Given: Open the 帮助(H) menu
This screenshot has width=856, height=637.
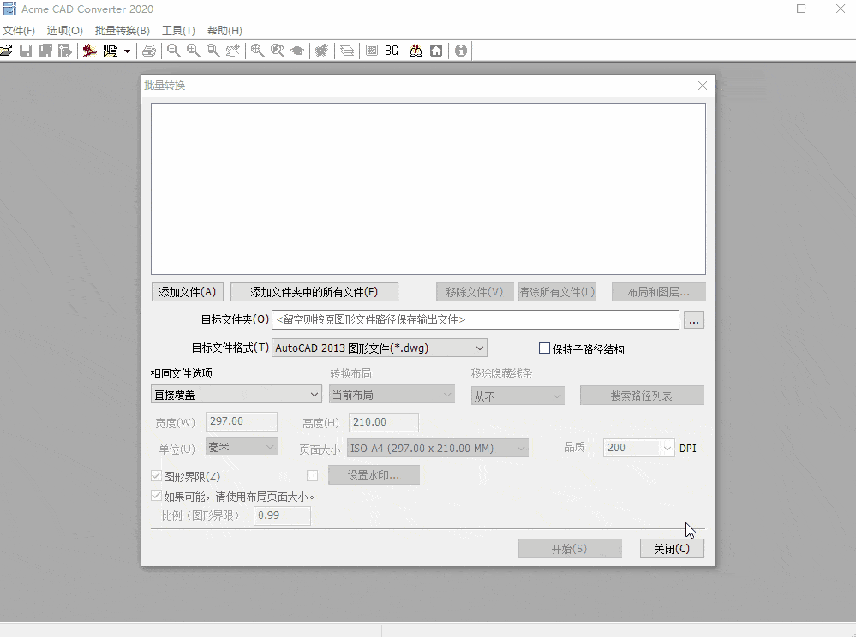Looking at the screenshot, I should coord(224,31).
